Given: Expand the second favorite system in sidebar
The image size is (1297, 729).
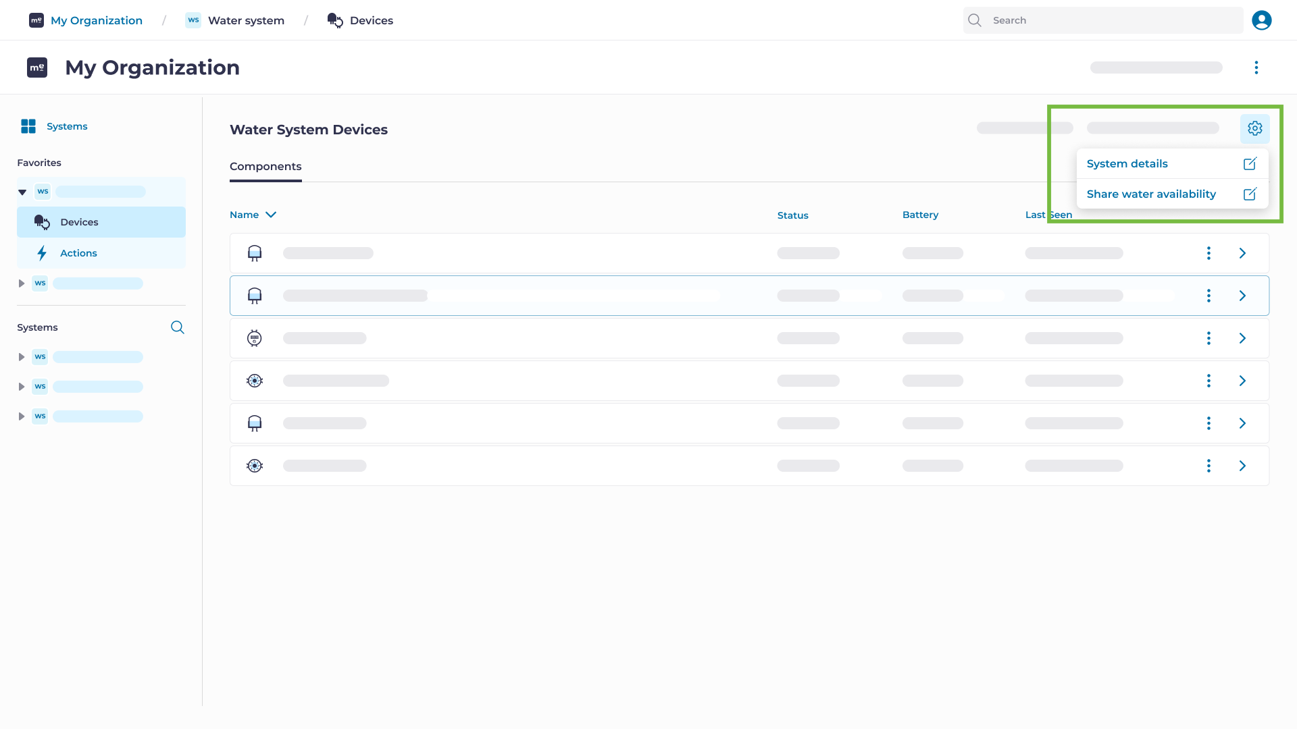Looking at the screenshot, I should (22, 283).
